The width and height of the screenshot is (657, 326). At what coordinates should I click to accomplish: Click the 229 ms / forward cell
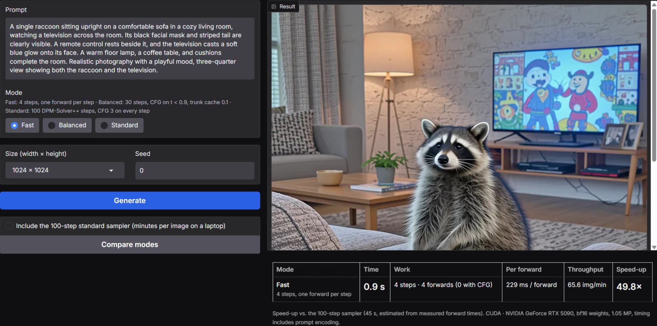(533, 289)
